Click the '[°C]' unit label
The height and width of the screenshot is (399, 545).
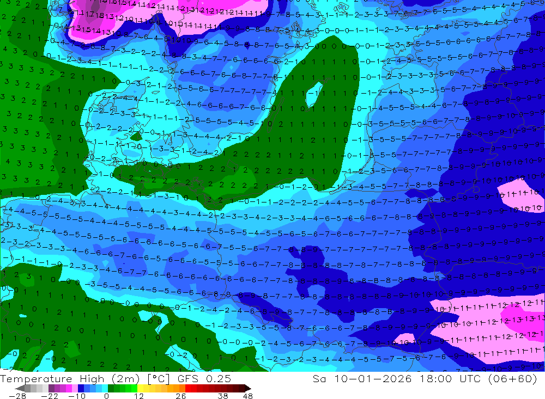click(158, 378)
